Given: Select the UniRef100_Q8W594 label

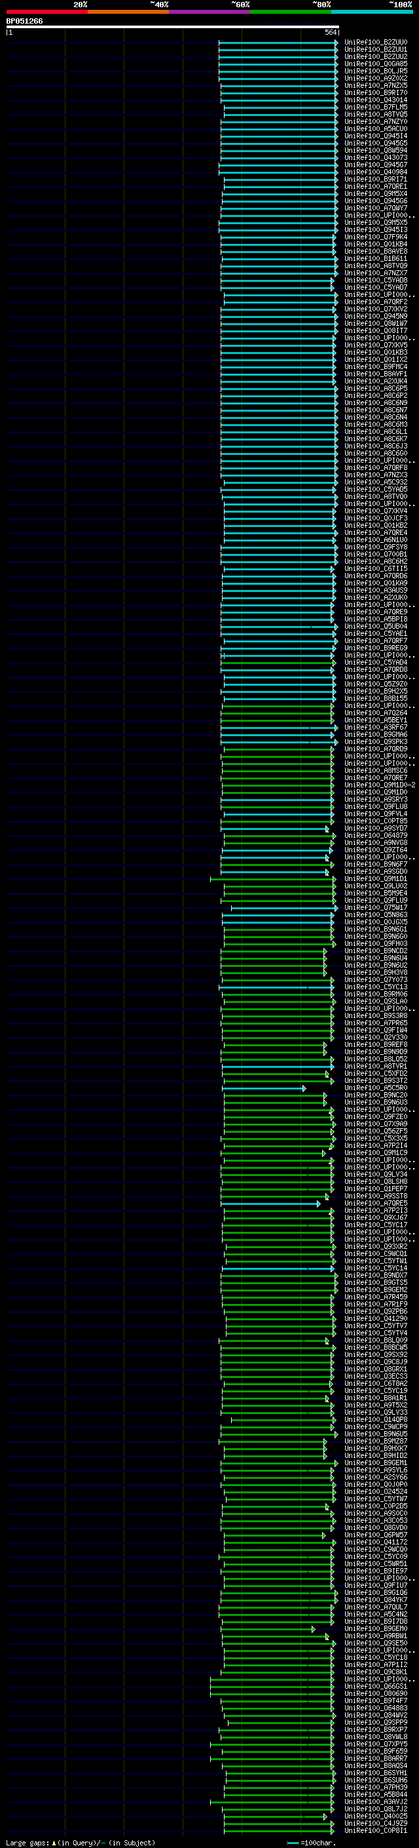Looking at the screenshot, I should (375, 151).
